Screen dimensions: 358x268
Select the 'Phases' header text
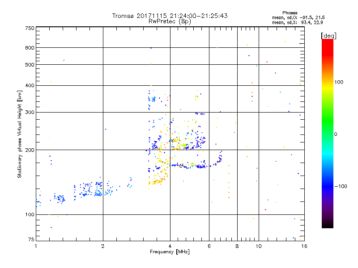click(290, 13)
